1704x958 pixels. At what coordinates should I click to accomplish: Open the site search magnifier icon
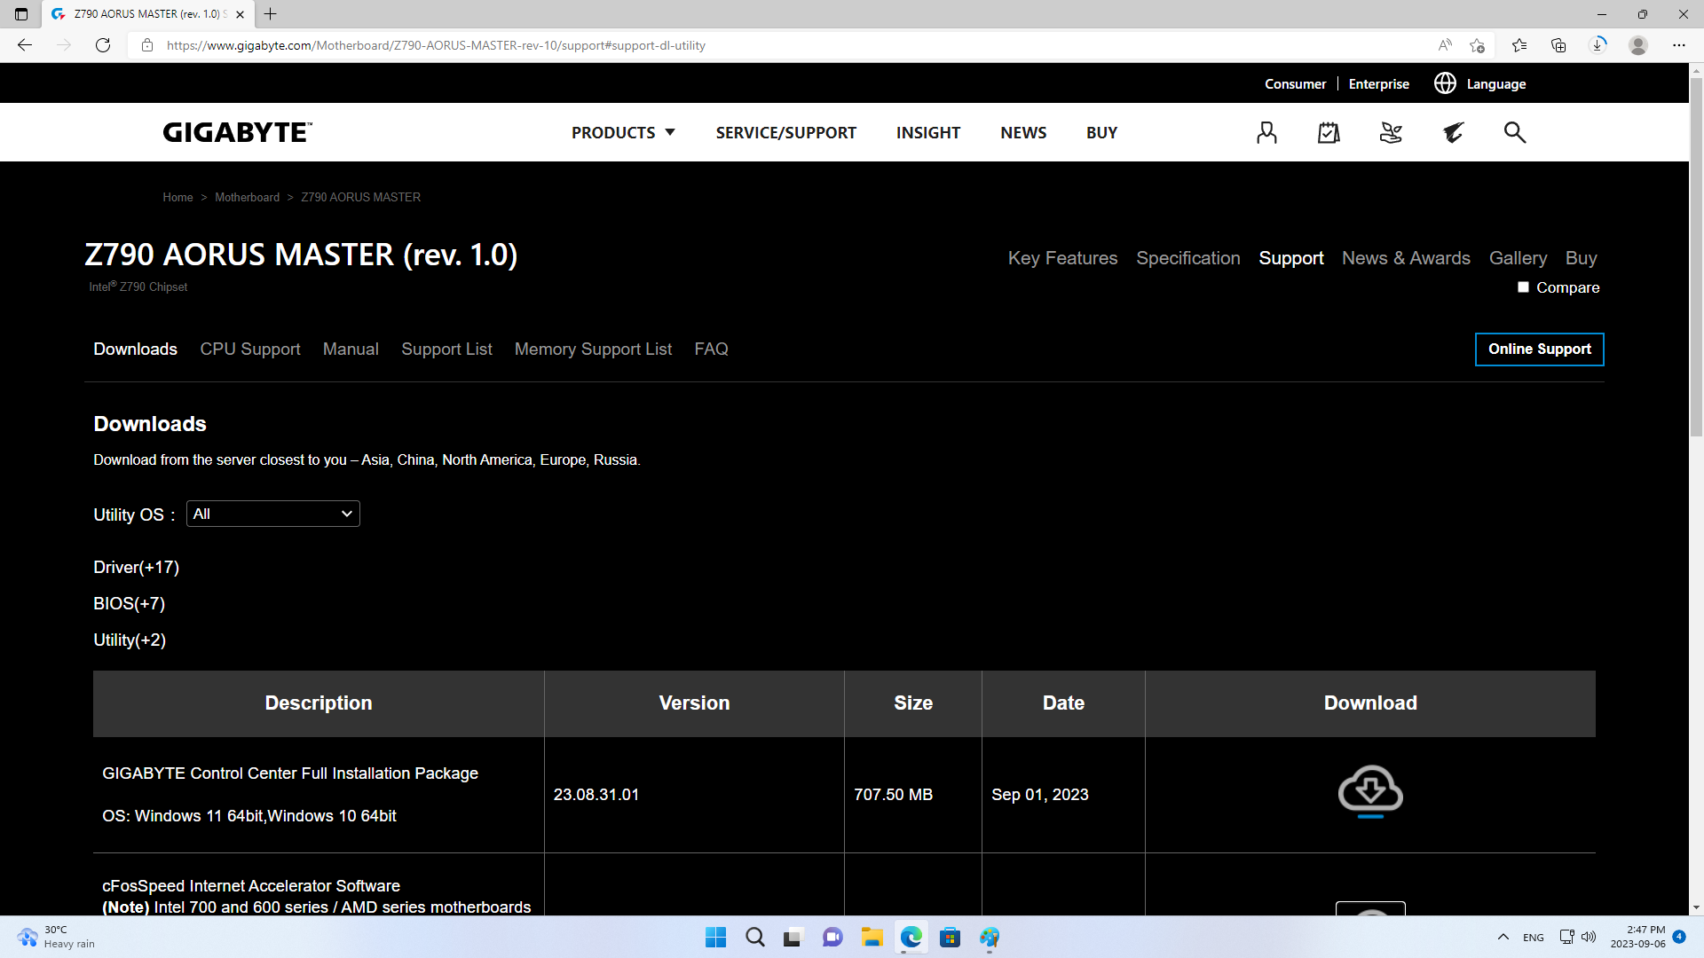point(1515,132)
